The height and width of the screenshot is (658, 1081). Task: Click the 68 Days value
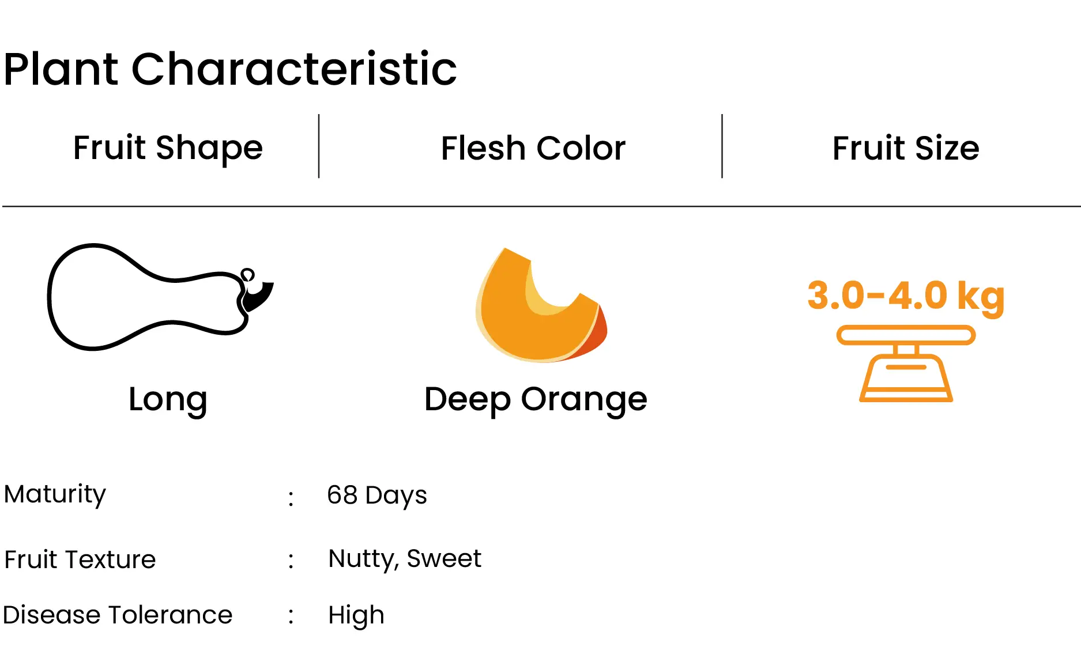[x=377, y=495]
